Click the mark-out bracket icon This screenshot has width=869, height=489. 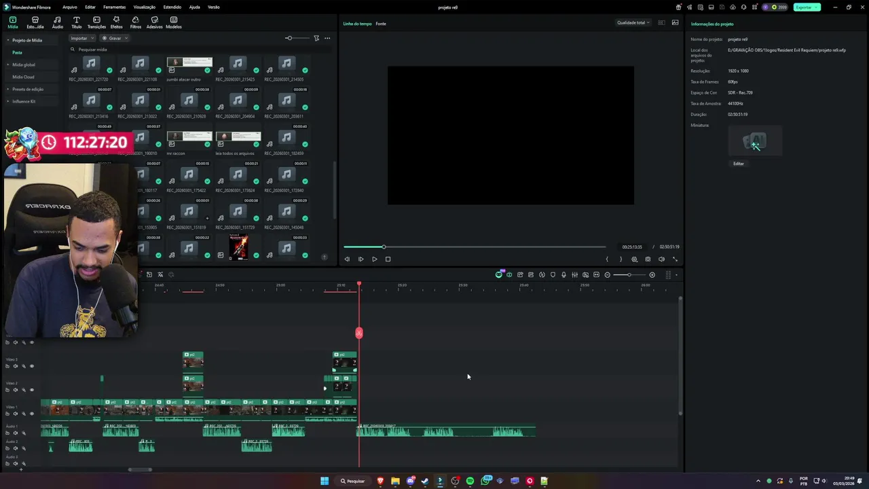621,259
